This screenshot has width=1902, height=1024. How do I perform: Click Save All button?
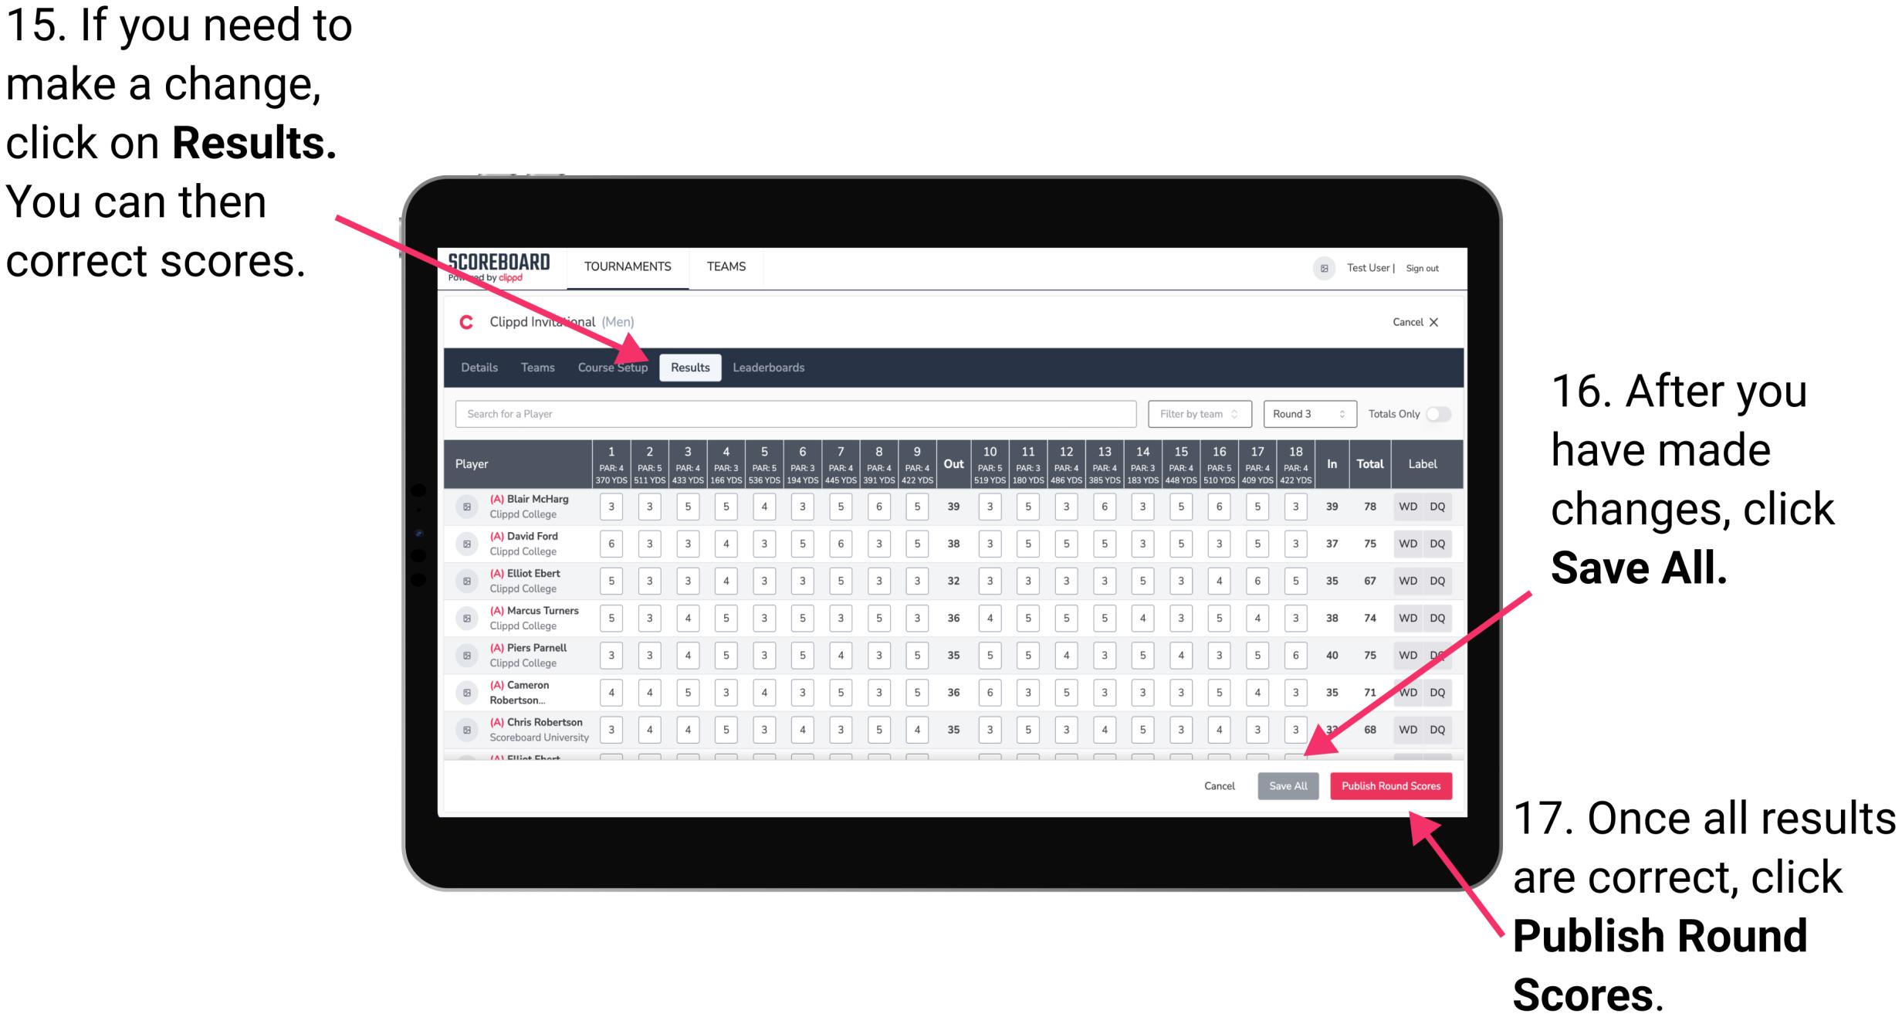coord(1288,785)
